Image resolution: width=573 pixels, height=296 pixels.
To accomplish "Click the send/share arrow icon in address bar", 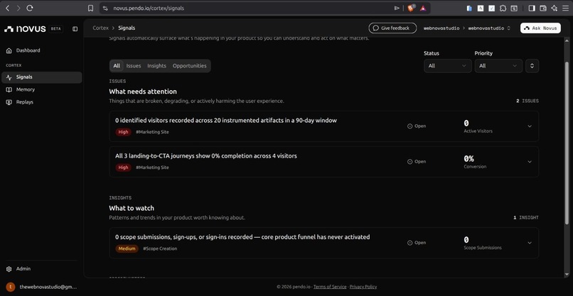I will (397, 8).
